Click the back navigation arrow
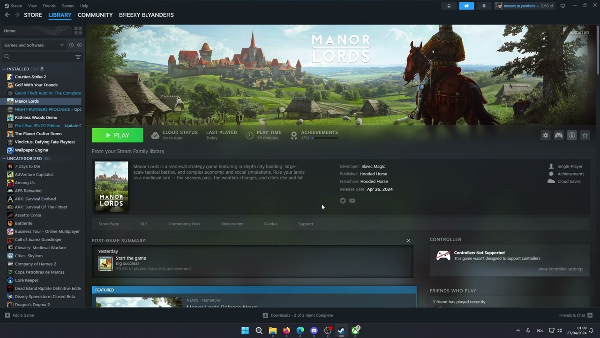This screenshot has height=338, width=600. coord(7,15)
